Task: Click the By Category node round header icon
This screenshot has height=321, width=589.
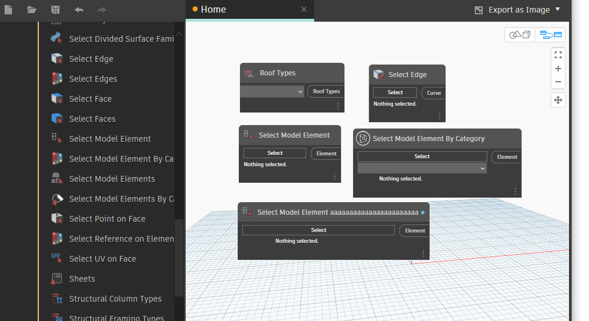Action: pyautogui.click(x=363, y=139)
